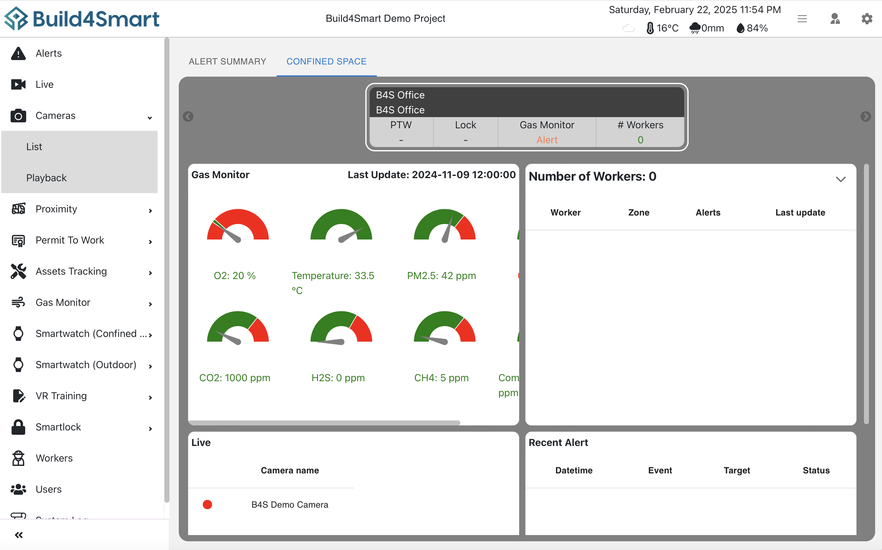This screenshot has width=882, height=550.
Task: Collapse the Cameras submenu
Action: [150, 118]
